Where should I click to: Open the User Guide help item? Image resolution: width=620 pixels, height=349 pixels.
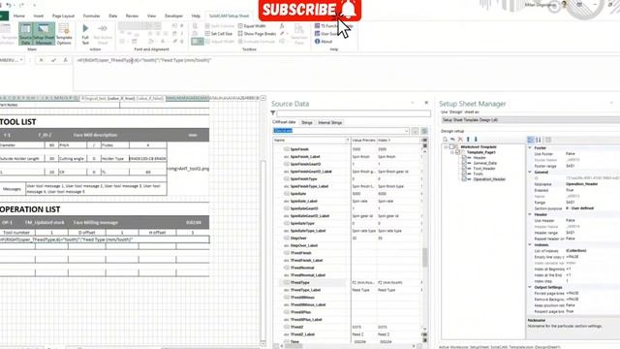(326, 34)
